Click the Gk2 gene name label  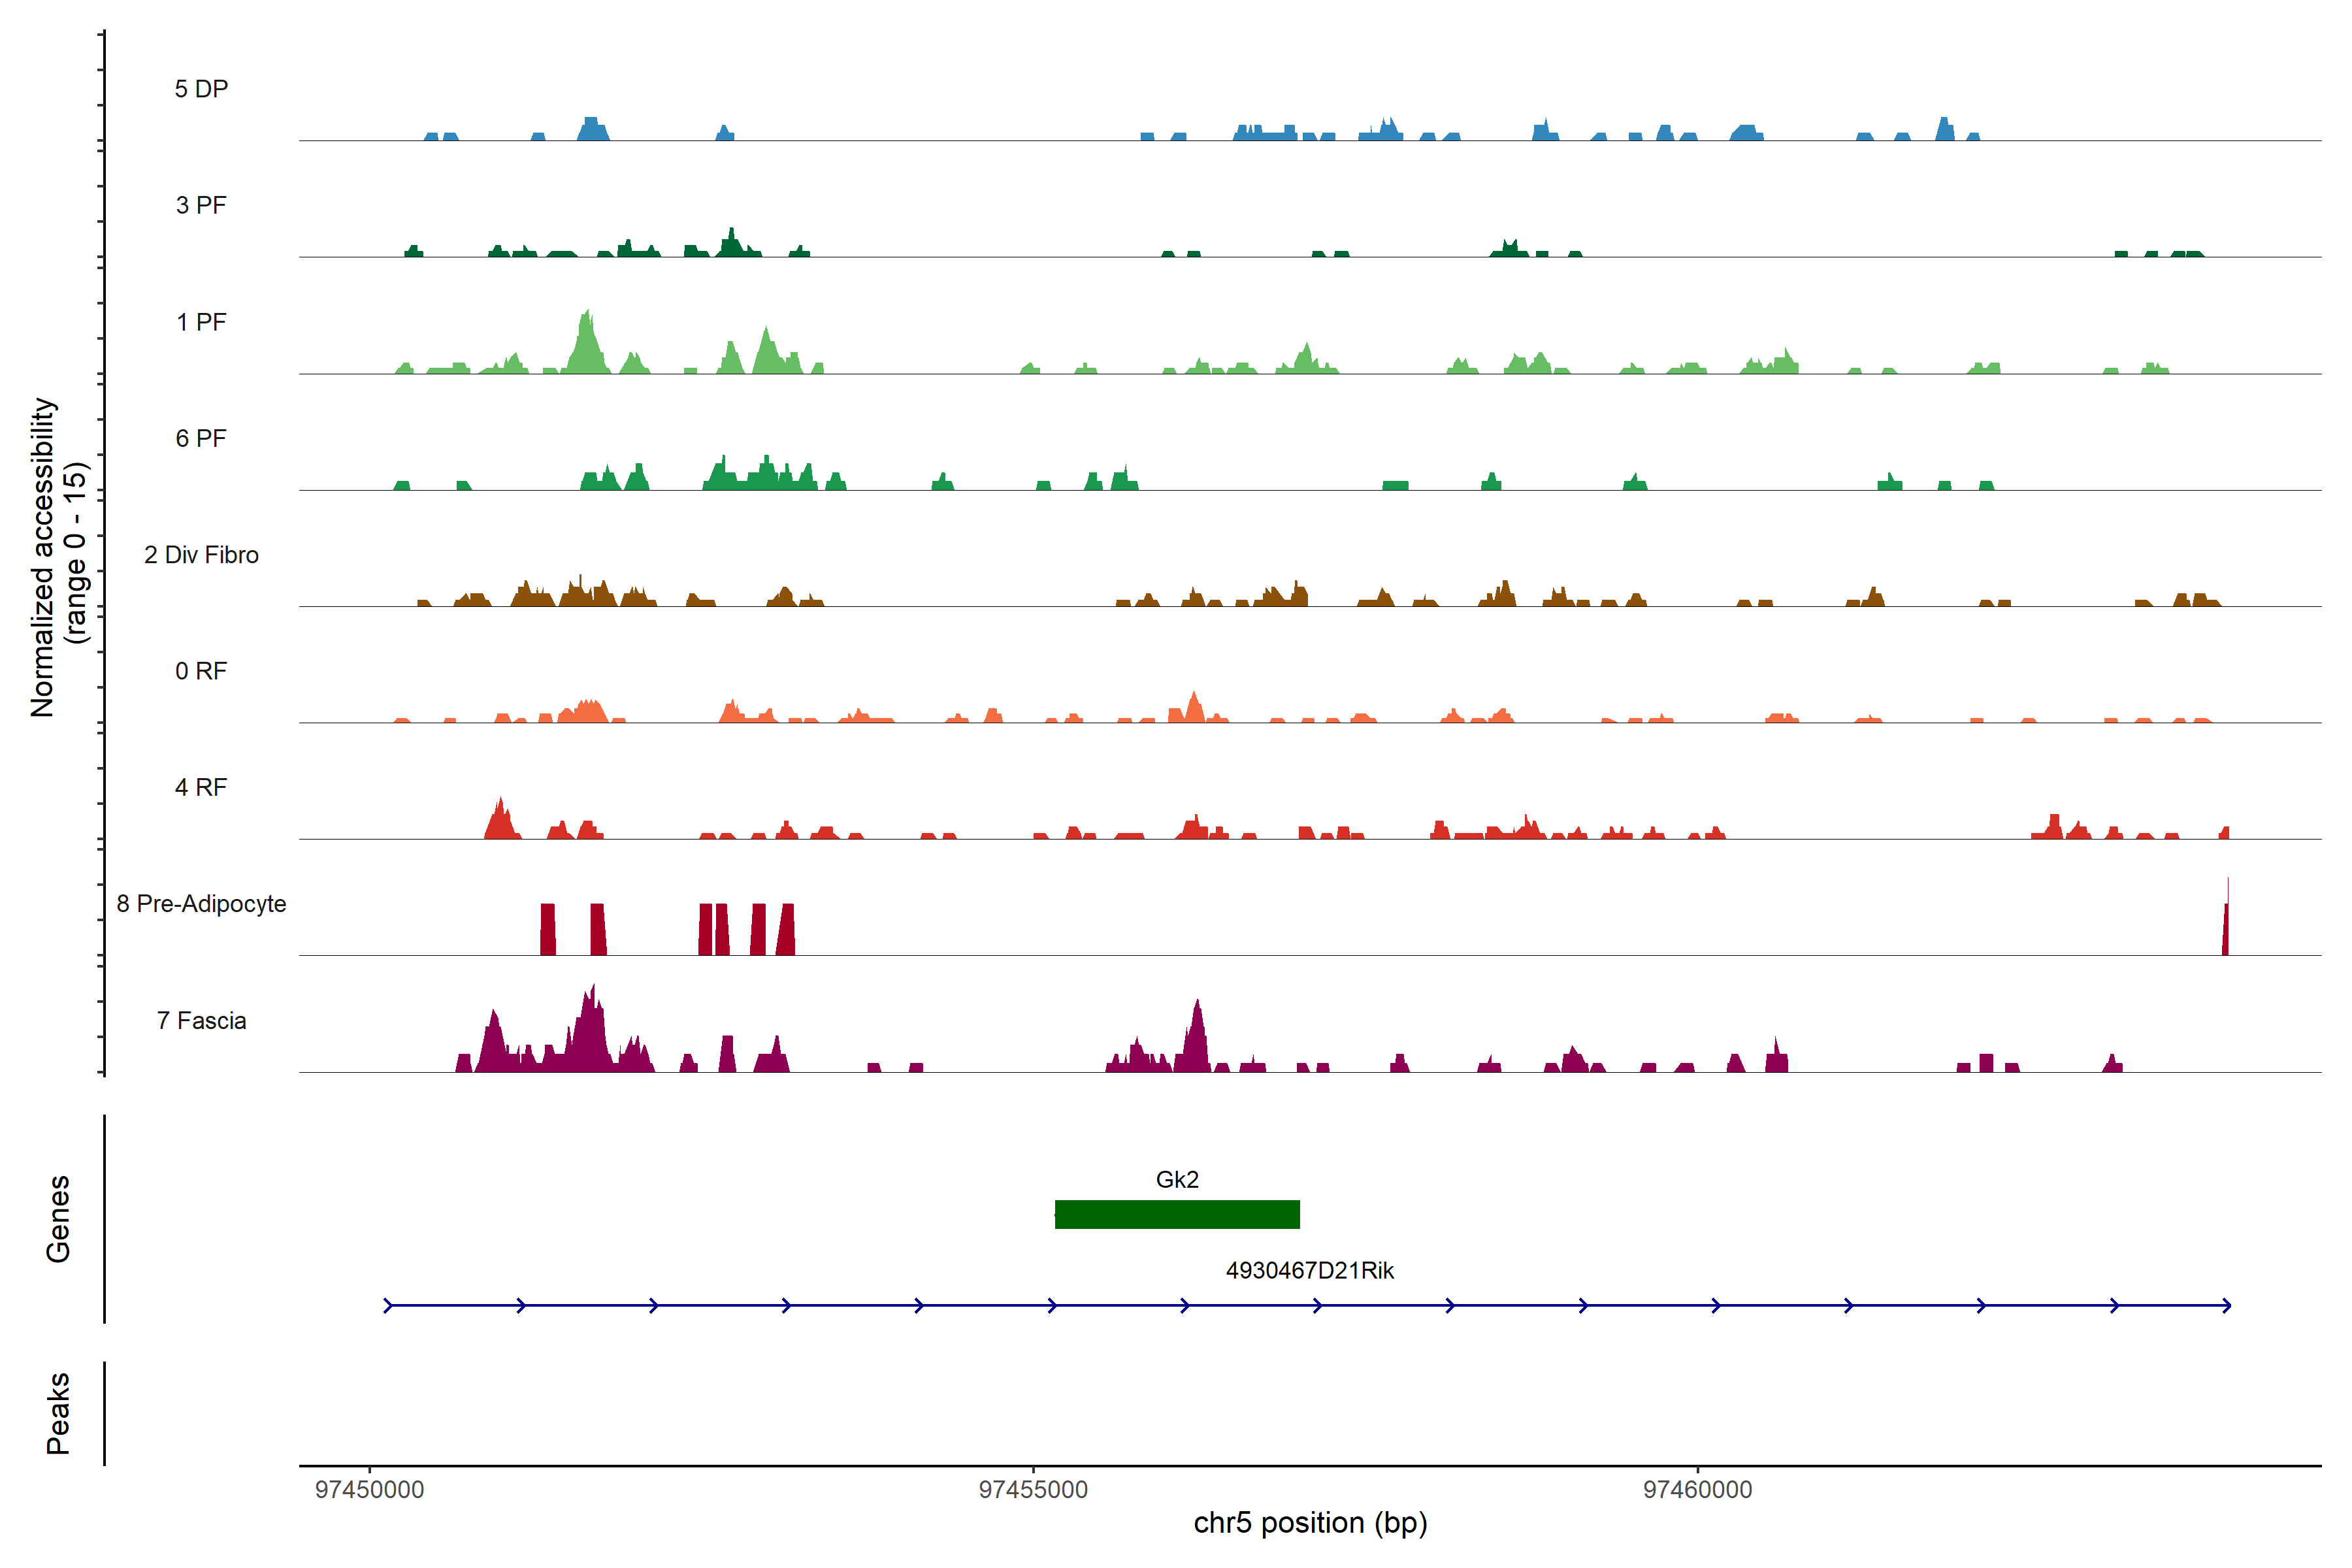tap(1177, 1179)
